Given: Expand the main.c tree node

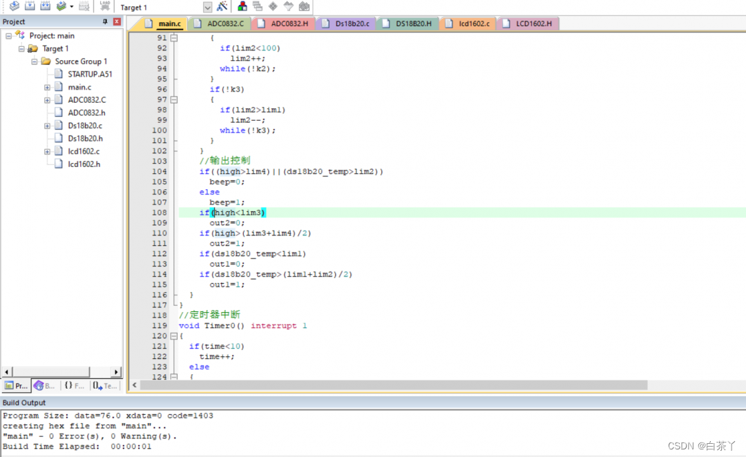Looking at the screenshot, I should click(47, 88).
